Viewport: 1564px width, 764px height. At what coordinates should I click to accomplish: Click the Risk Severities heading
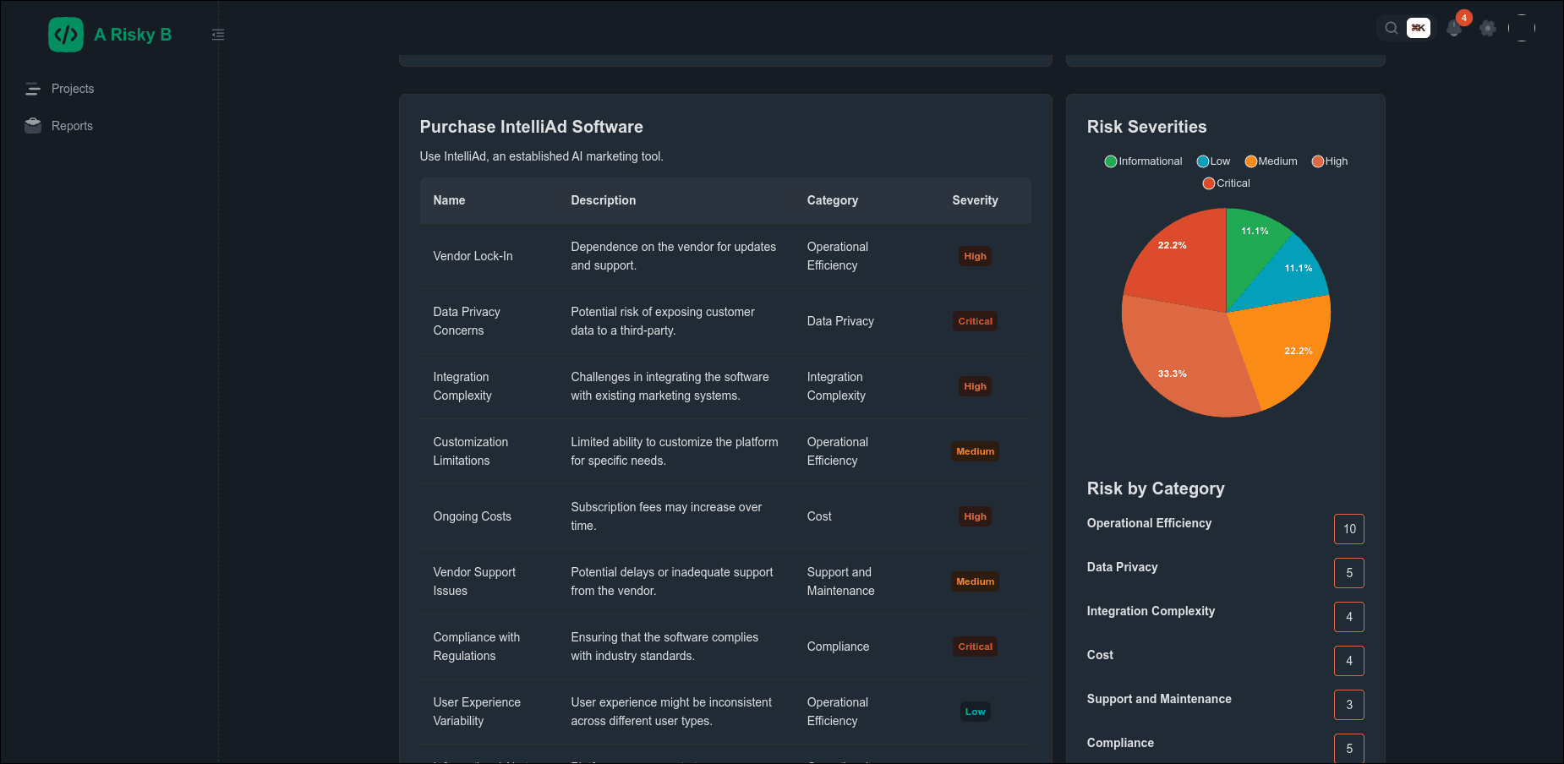(x=1146, y=127)
